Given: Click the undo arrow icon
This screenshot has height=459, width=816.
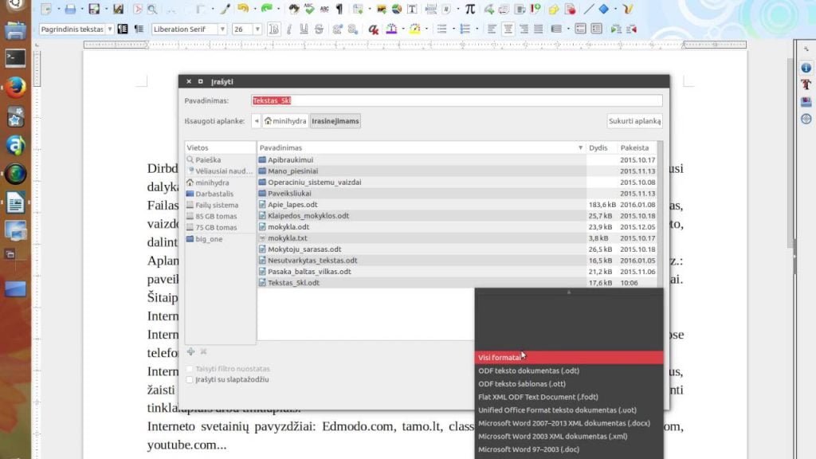Looking at the screenshot, I should tap(243, 9).
